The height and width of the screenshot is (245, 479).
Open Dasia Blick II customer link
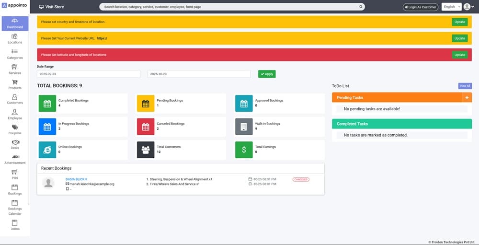[x=76, y=179]
